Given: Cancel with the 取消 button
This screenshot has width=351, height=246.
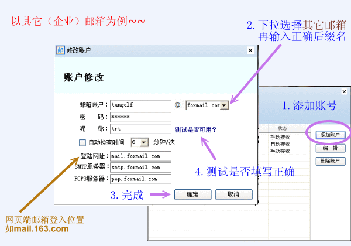Looking at the screenshot, I should click(233, 194).
